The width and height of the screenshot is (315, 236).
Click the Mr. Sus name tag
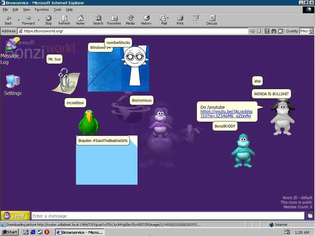pyautogui.click(x=54, y=59)
